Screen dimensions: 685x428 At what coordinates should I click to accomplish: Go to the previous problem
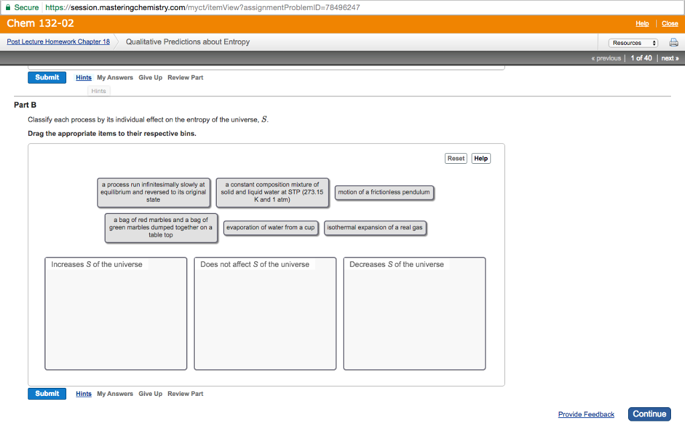[x=607, y=58]
